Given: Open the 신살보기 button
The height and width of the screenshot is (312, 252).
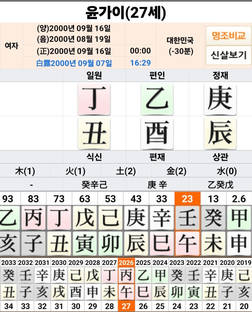Looking at the screenshot, I should pyautogui.click(x=229, y=55).
